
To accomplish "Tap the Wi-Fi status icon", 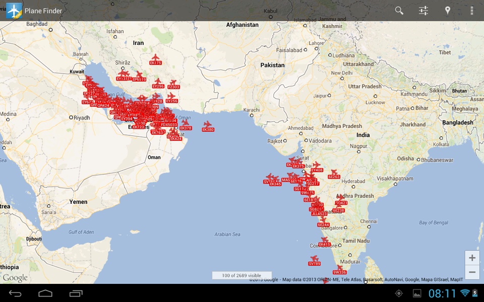I will pyautogui.click(x=465, y=293).
